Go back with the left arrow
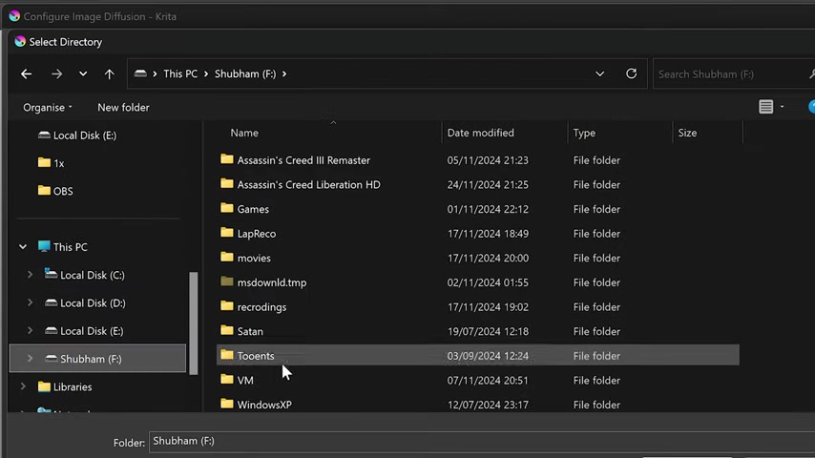815x458 pixels. (27, 73)
